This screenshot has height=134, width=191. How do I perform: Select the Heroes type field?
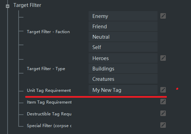pyautogui.click(x=123, y=58)
